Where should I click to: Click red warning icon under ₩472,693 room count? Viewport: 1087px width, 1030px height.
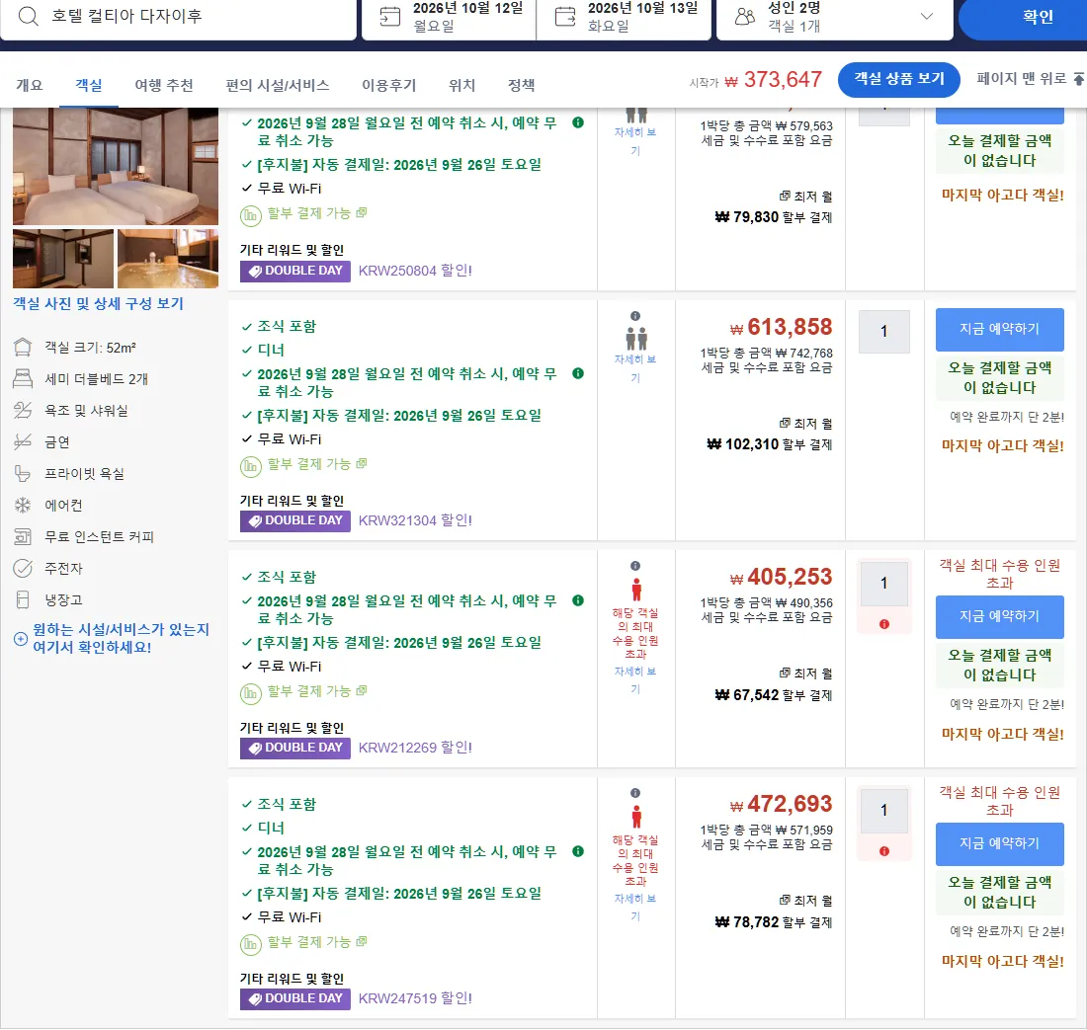[x=883, y=851]
